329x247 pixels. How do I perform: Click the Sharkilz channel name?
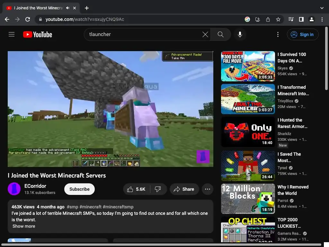(284, 133)
